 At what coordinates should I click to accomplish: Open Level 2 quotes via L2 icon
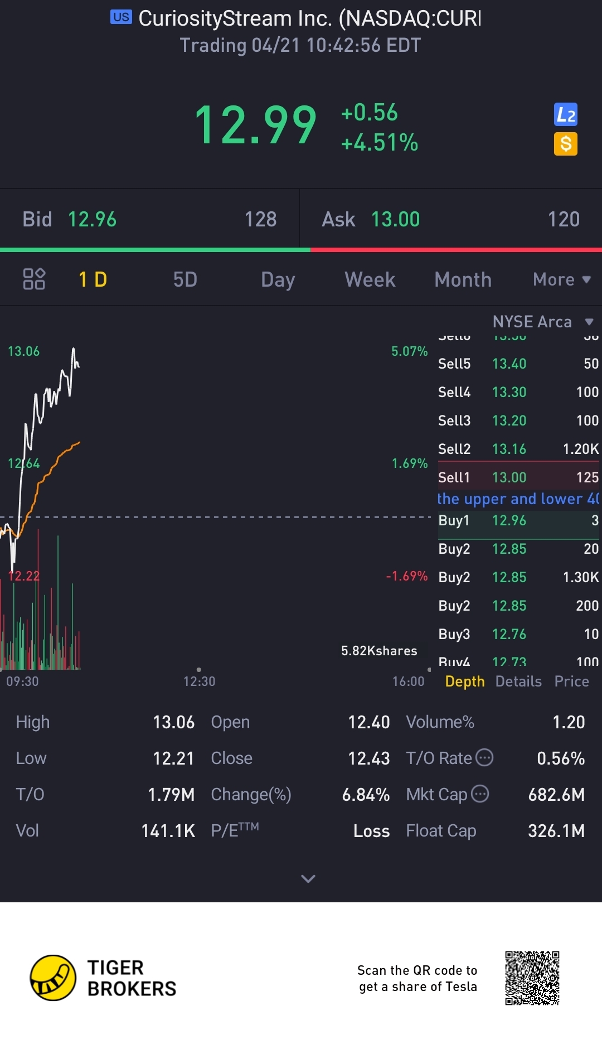pyautogui.click(x=566, y=115)
